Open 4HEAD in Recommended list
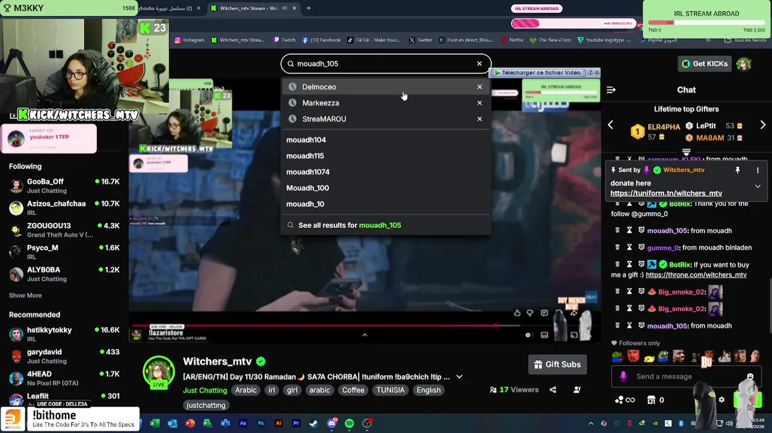 point(64,378)
